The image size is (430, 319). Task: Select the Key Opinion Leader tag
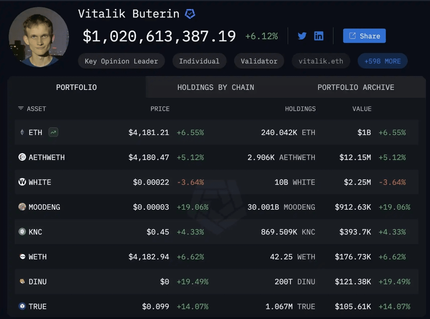121,61
